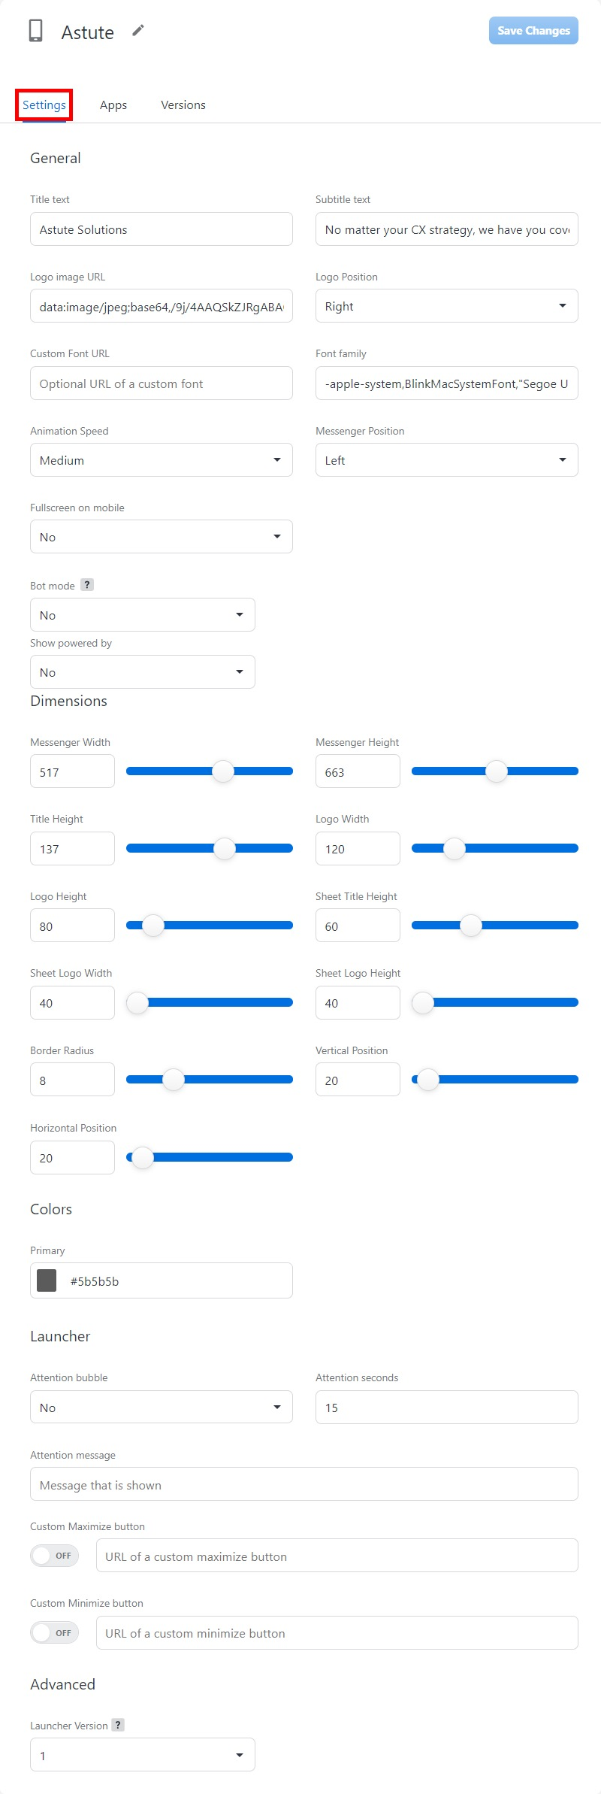
Task: Click the pencil edit icon beside Astute
Action: (138, 30)
